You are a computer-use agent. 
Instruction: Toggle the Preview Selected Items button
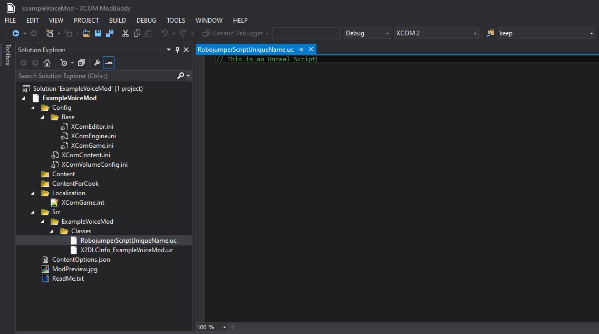click(x=109, y=63)
